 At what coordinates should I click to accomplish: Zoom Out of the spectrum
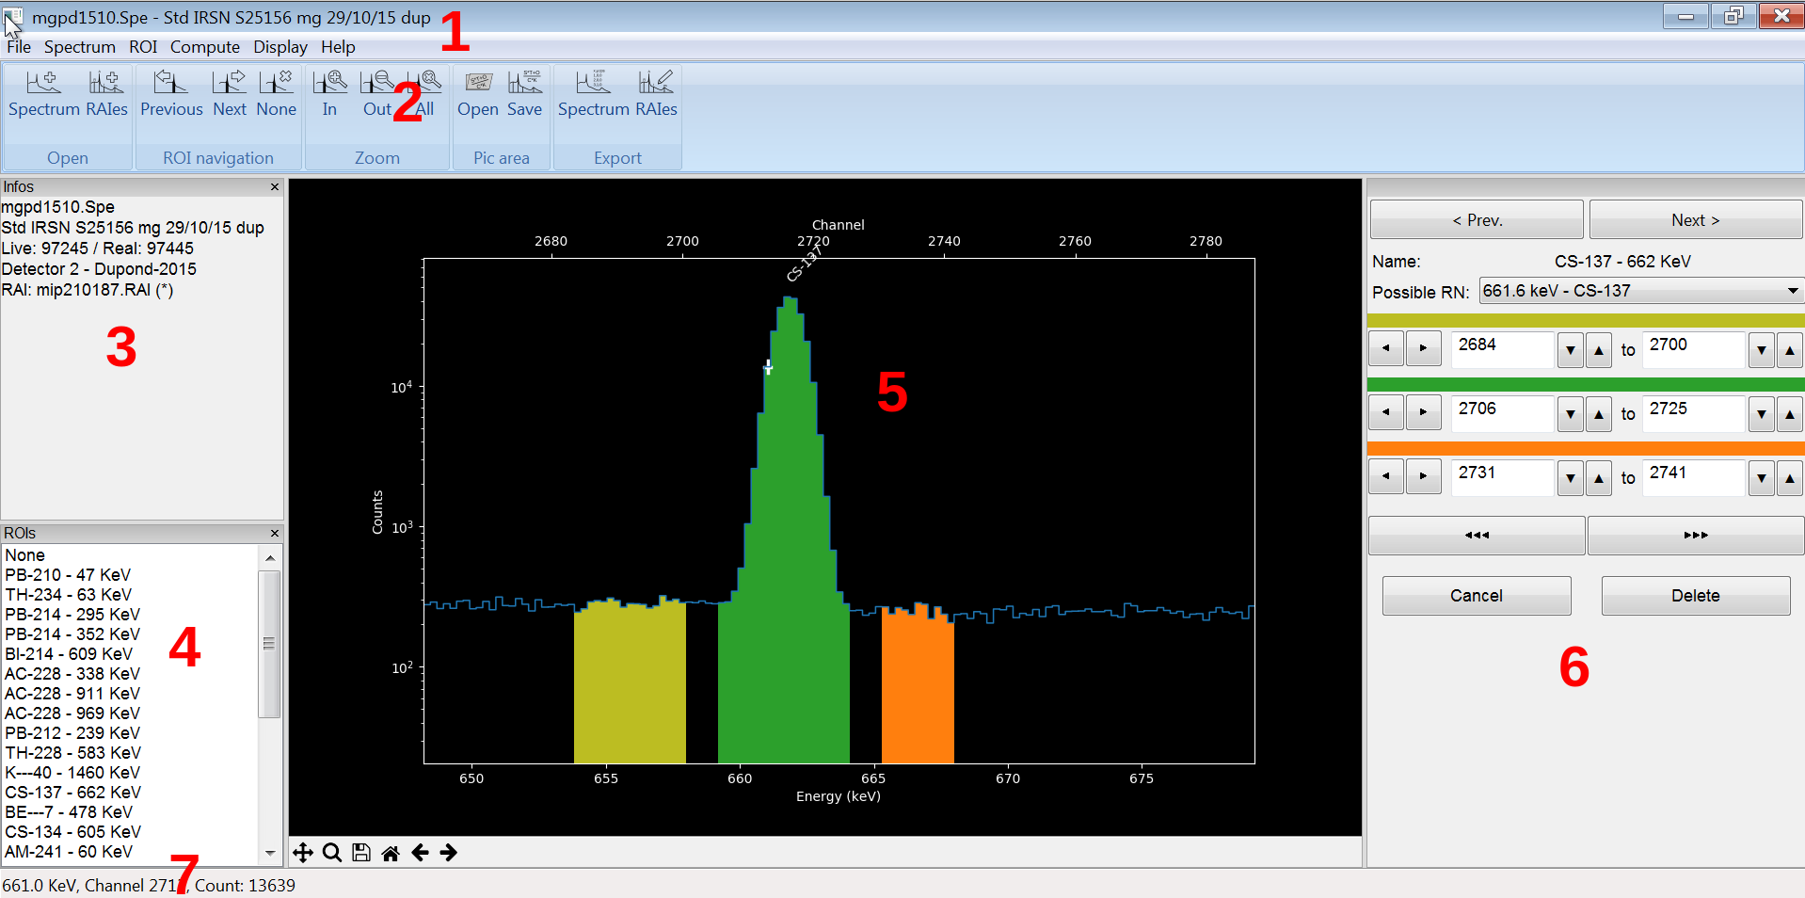377,94
